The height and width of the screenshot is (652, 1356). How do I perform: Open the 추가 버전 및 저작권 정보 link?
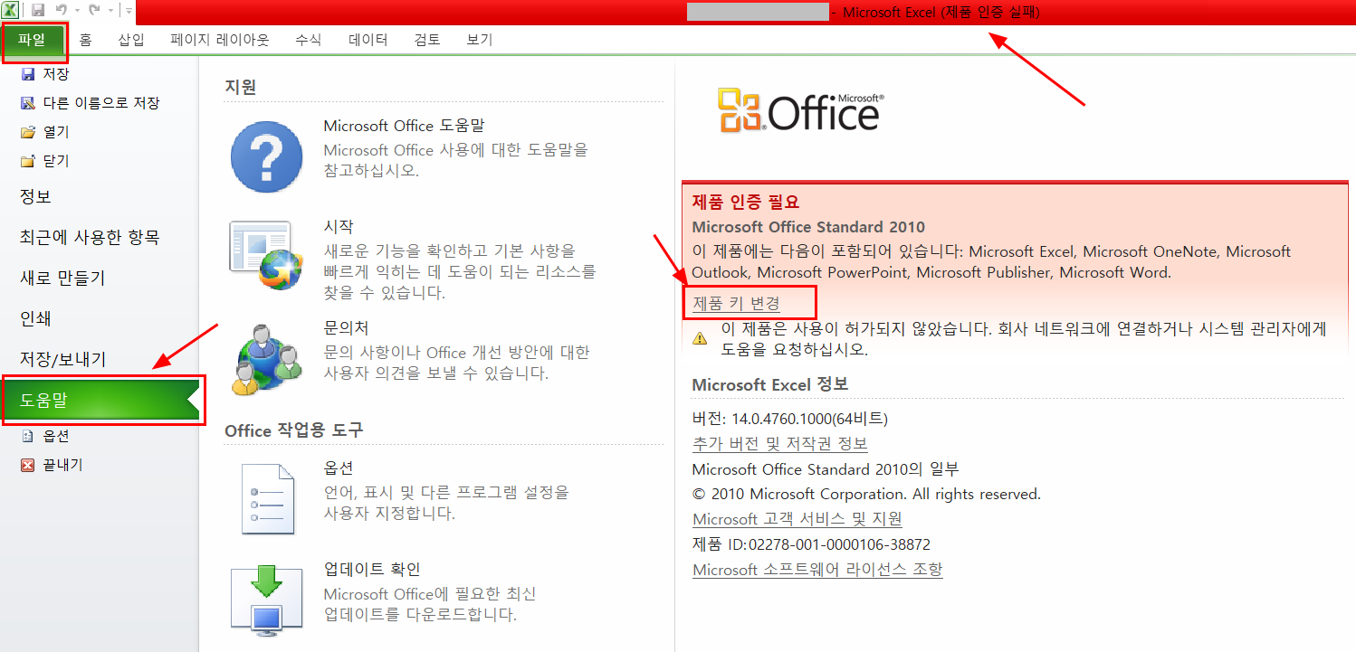click(x=780, y=443)
